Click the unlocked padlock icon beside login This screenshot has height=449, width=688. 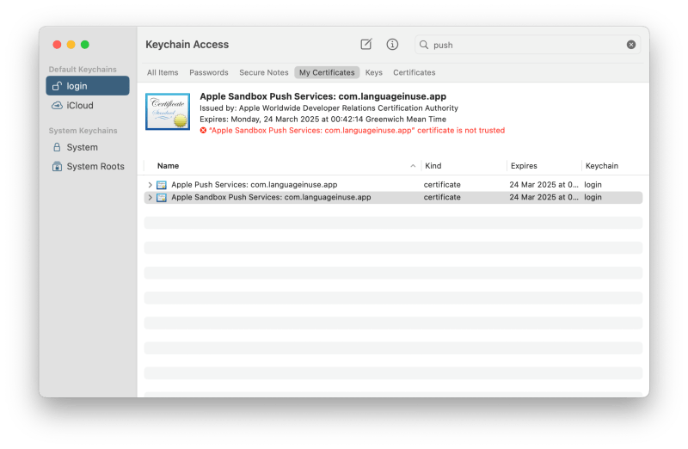[x=57, y=86]
